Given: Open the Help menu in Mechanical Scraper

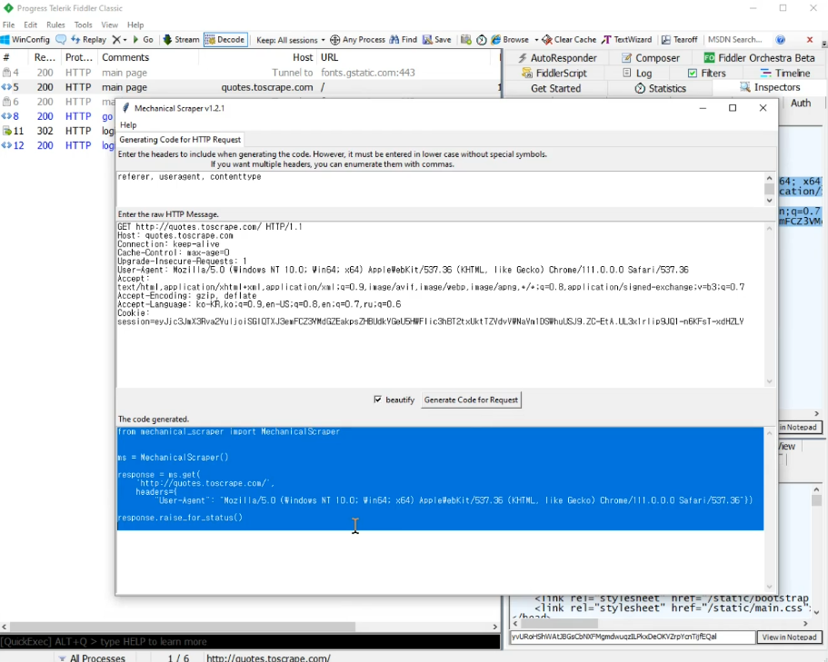Looking at the screenshot, I should pos(128,125).
